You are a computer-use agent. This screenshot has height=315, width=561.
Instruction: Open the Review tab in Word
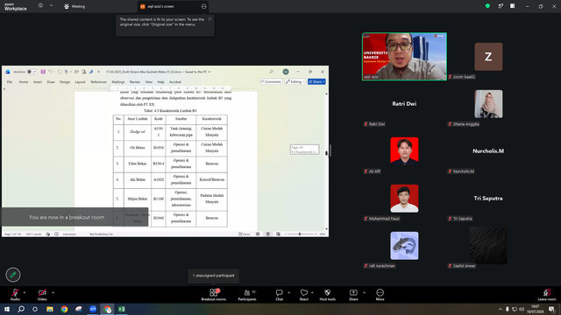pyautogui.click(x=135, y=81)
